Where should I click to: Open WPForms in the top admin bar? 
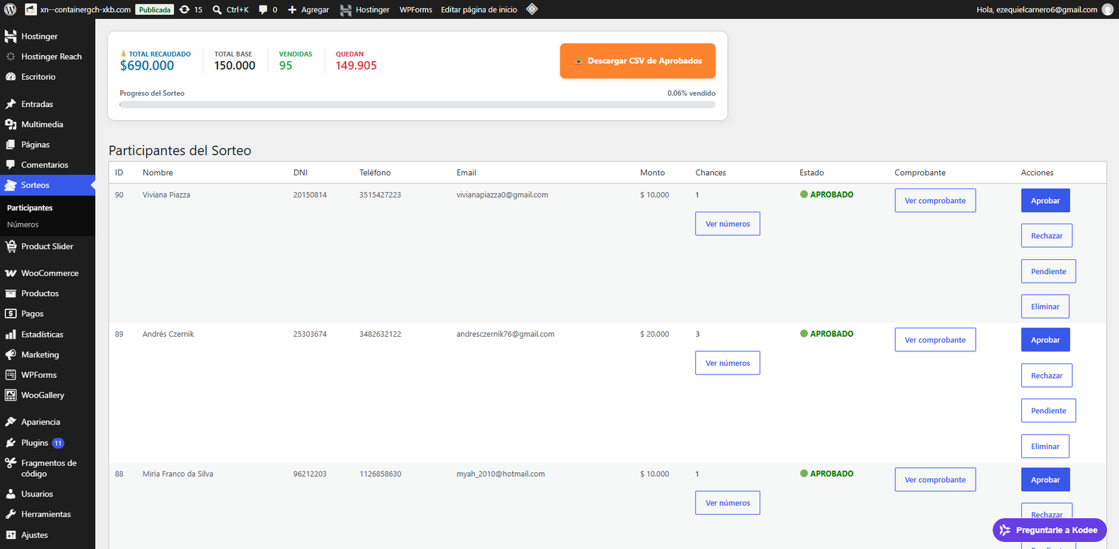(x=415, y=10)
